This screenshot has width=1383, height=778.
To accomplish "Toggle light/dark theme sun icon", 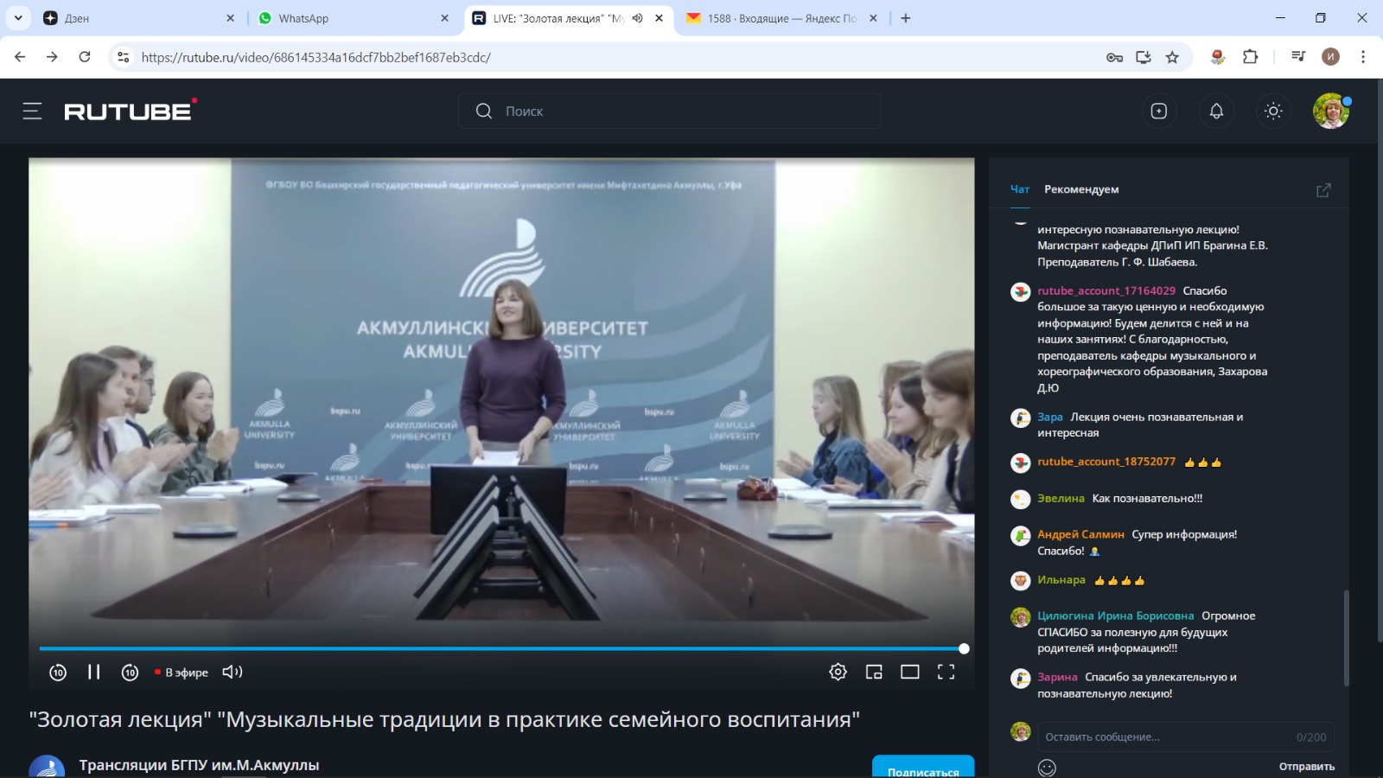I will pyautogui.click(x=1273, y=111).
